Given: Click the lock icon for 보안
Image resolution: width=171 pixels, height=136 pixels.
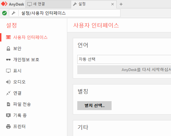Looking at the screenshot, I should pyautogui.click(x=8, y=48).
